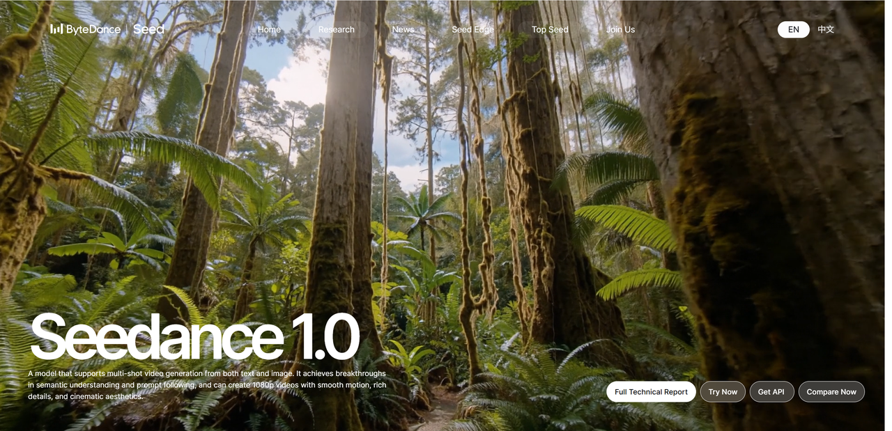Viewport: 892px width, 431px height.
Task: Open the Seed Edge page
Action: [x=472, y=29]
